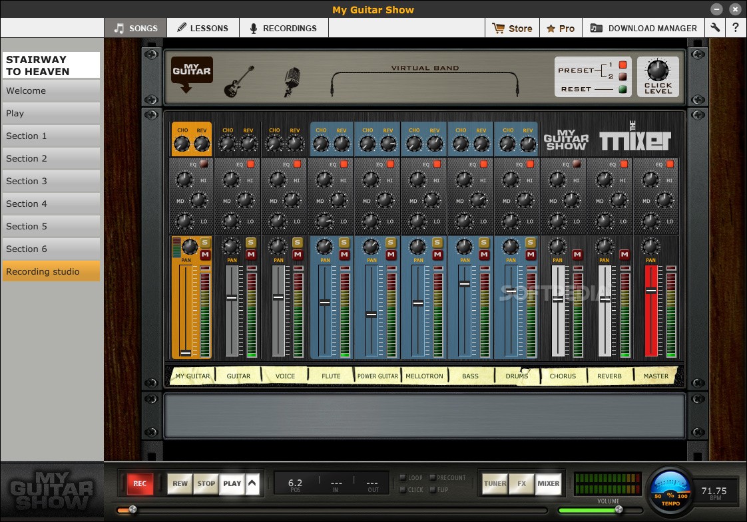Image resolution: width=747 pixels, height=522 pixels.
Task: Enable the Flip checkbox
Action: click(x=432, y=489)
